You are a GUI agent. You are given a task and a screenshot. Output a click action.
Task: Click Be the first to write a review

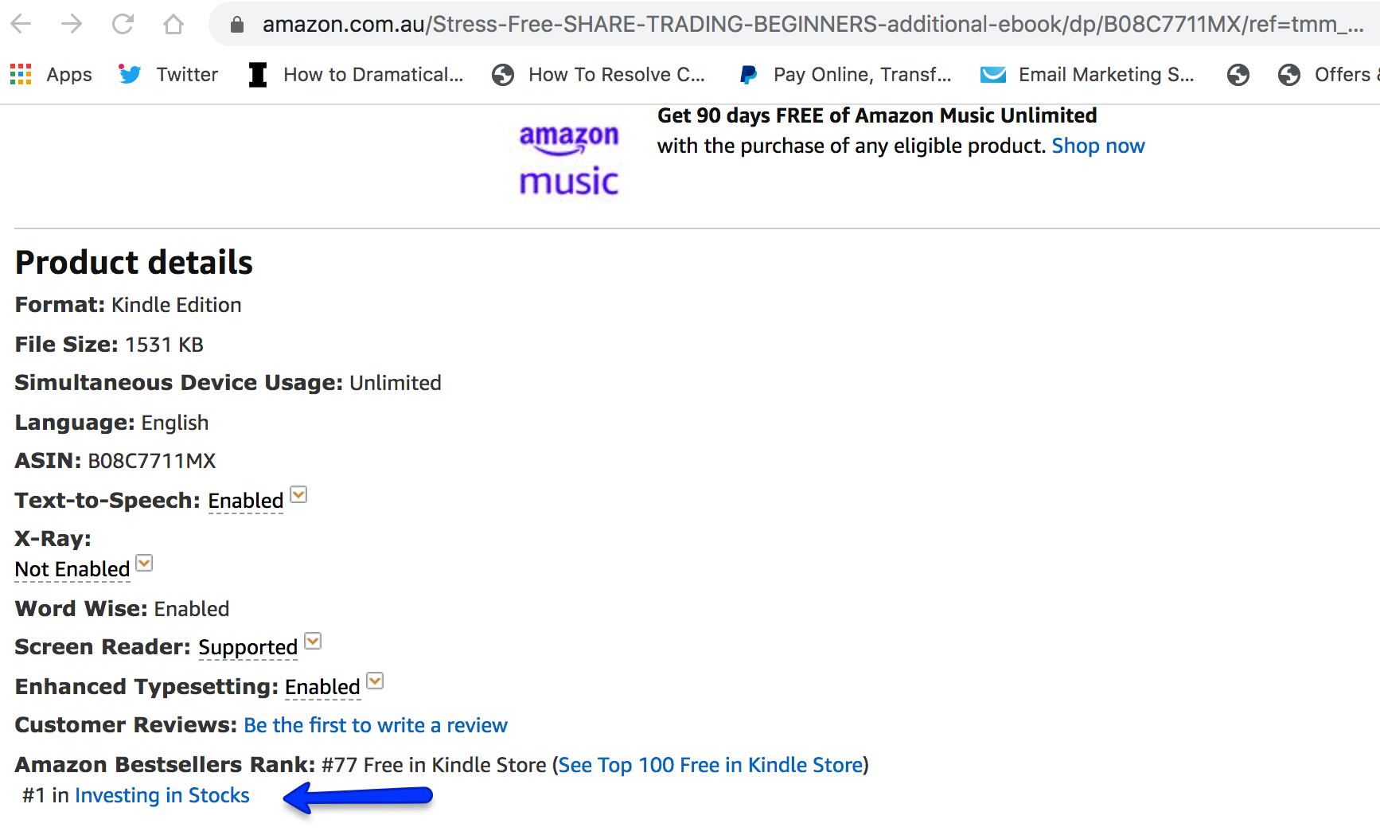tap(376, 725)
